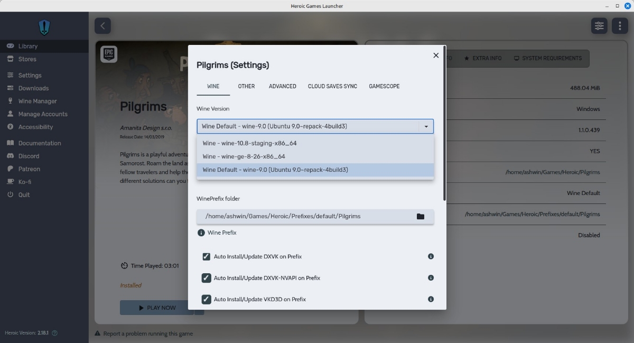
Task: Click the Disabled value in info panel
Action: coord(589,235)
